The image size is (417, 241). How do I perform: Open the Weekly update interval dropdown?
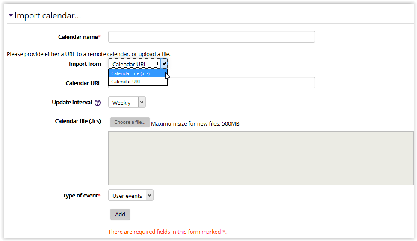(x=127, y=103)
